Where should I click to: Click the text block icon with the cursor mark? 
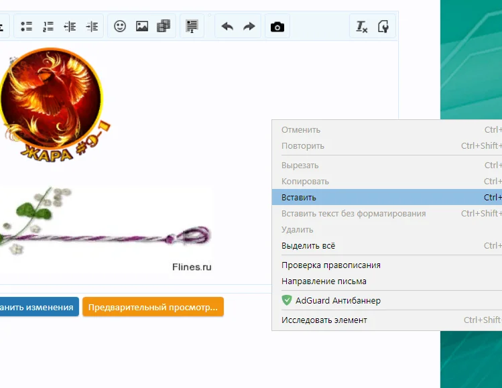(192, 26)
